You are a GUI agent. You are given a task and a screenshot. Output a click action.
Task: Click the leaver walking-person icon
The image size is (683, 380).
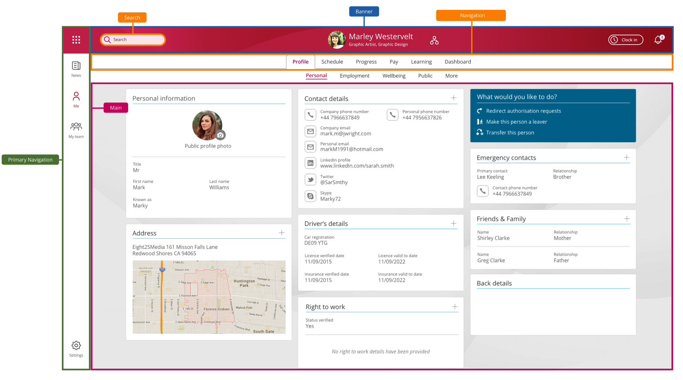480,121
